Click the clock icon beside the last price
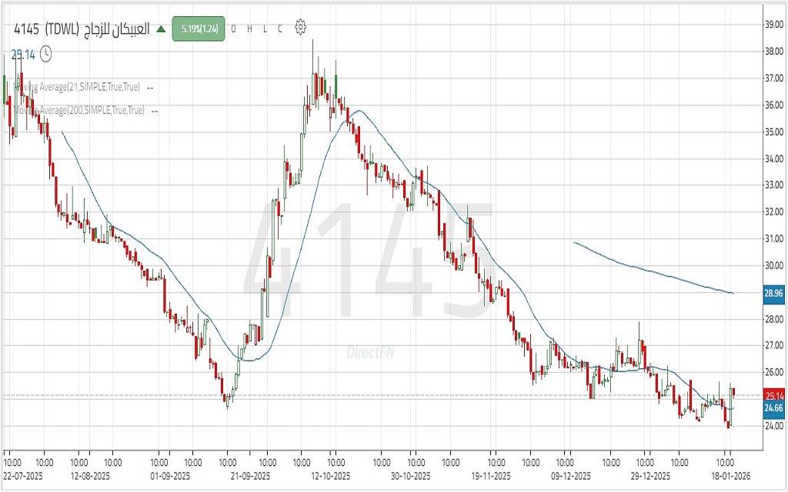The width and height of the screenshot is (788, 492). click(46, 53)
